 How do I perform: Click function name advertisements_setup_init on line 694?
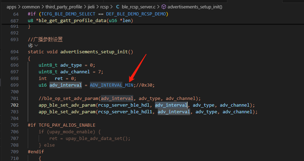[x=94, y=52]
